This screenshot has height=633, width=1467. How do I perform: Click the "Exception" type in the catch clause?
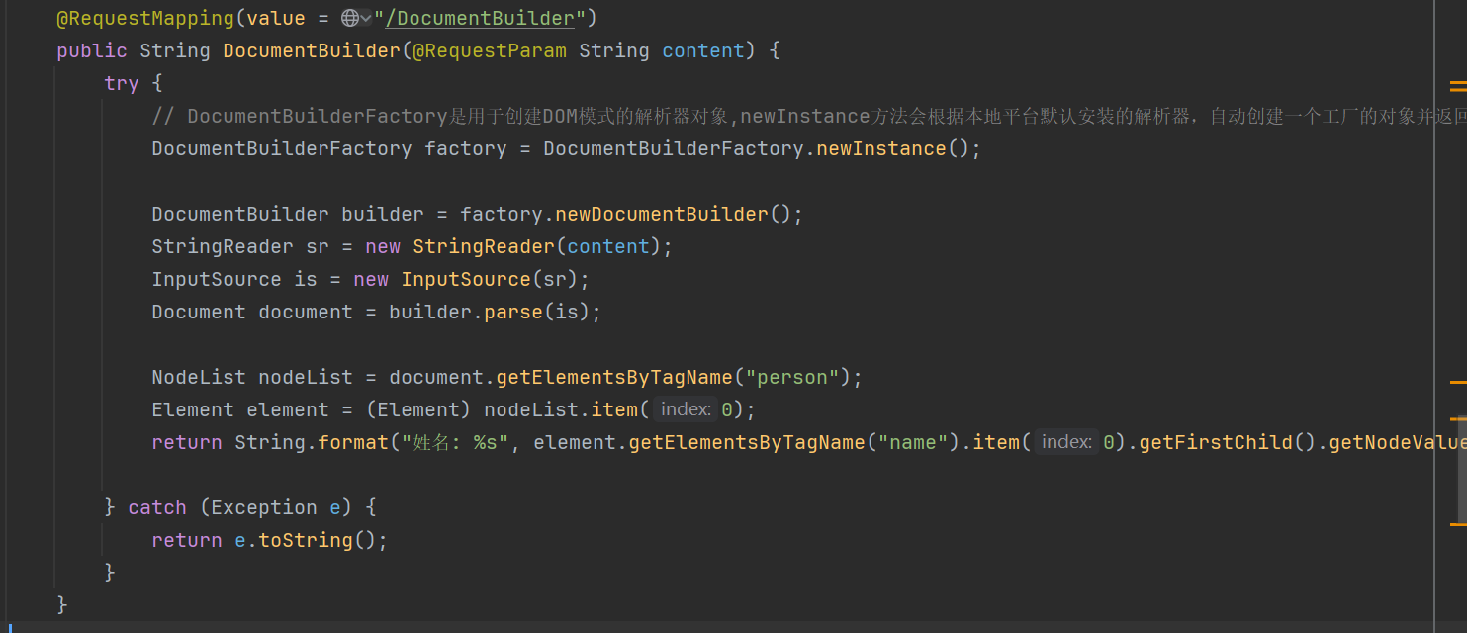pyautogui.click(x=264, y=507)
